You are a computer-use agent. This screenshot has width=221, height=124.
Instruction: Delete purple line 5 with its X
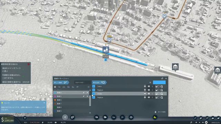click(x=87, y=96)
